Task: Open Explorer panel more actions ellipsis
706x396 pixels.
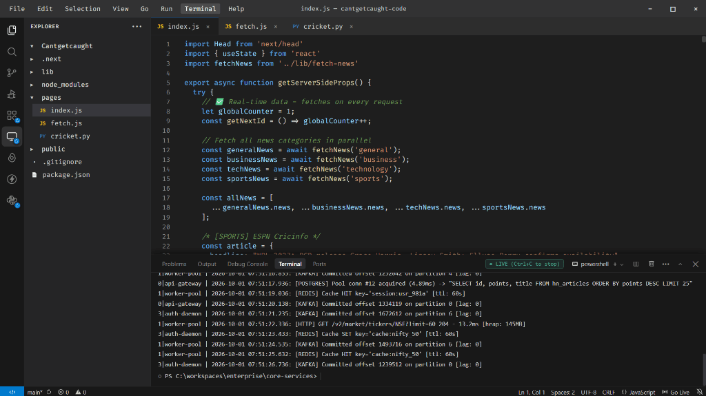Action: (x=137, y=27)
